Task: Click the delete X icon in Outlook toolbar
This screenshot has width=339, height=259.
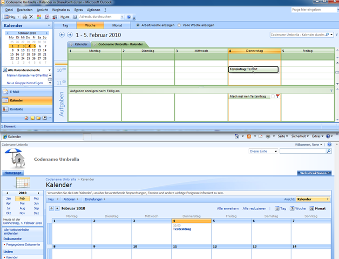Action: pyautogui.click(x=31, y=17)
